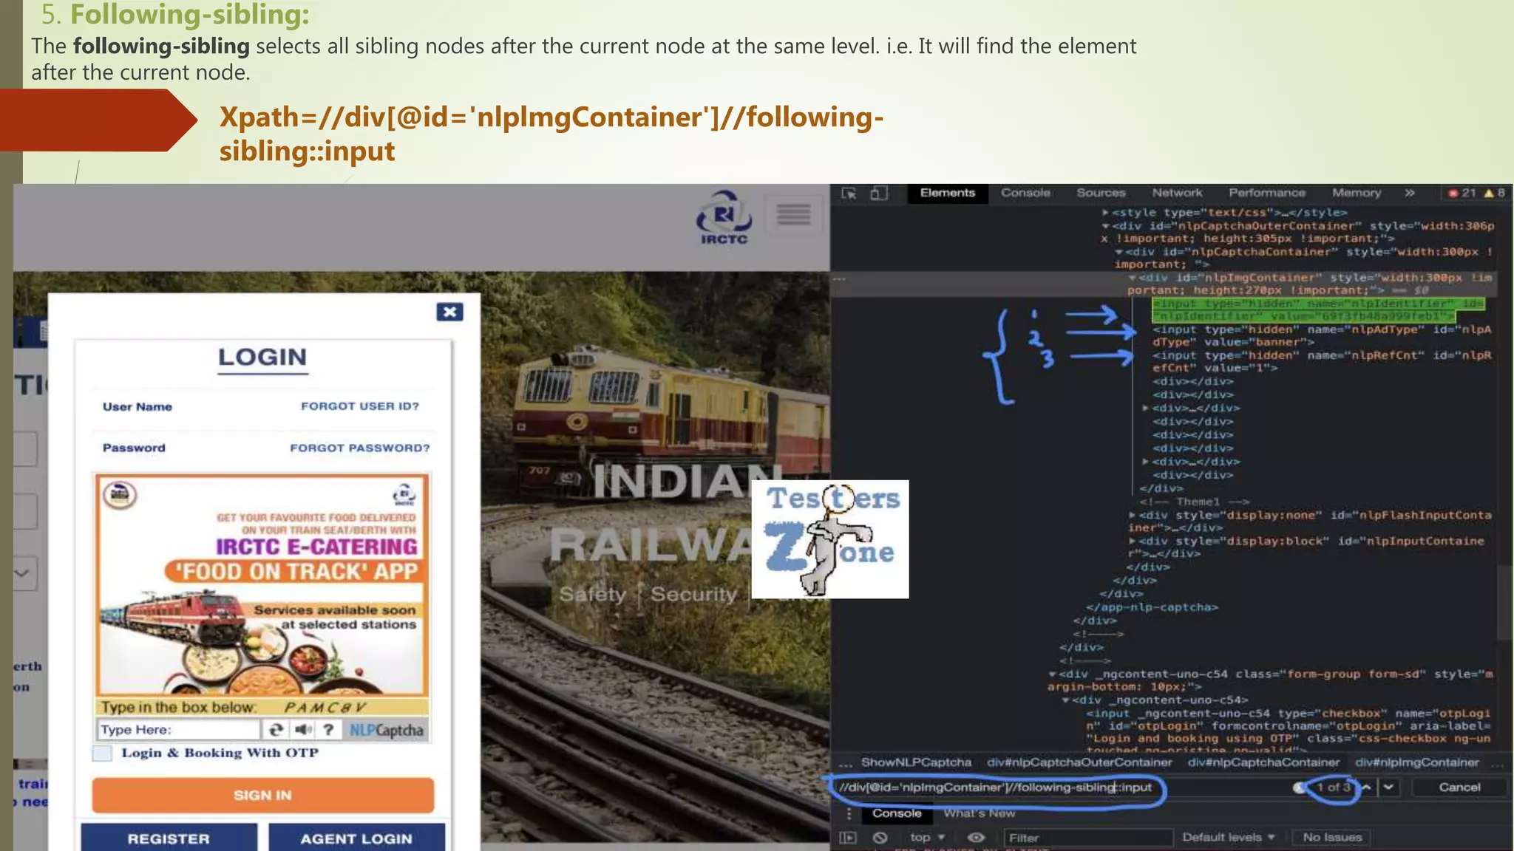
Task: Enable Login & Booking With OTP checkbox
Action: click(x=103, y=753)
